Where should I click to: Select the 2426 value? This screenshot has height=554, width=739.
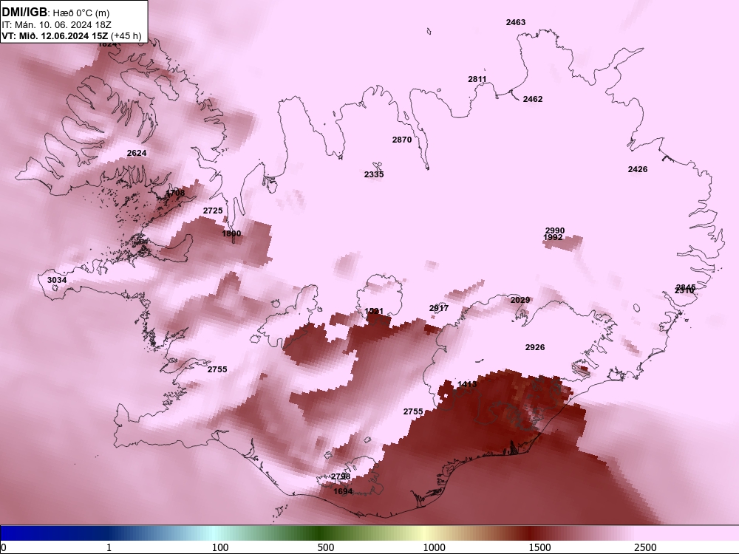[x=638, y=169]
